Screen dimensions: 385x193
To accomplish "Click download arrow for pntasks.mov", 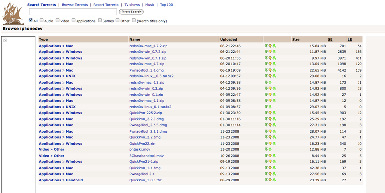I will click(x=266, y=149).
